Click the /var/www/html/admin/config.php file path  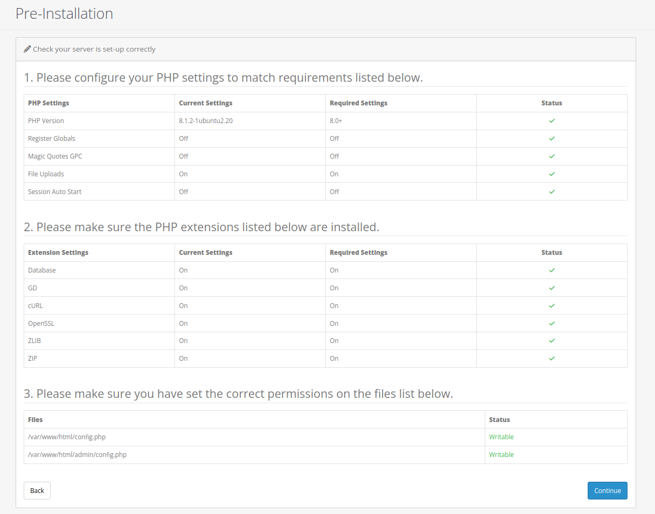(x=77, y=455)
